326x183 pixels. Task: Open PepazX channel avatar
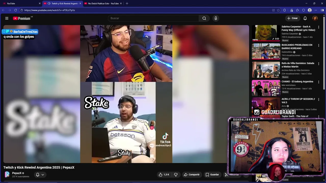click(7, 174)
